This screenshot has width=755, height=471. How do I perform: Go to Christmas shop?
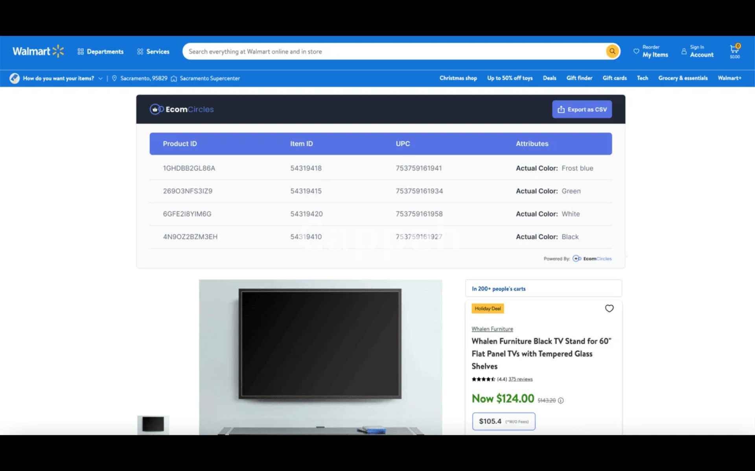click(458, 78)
